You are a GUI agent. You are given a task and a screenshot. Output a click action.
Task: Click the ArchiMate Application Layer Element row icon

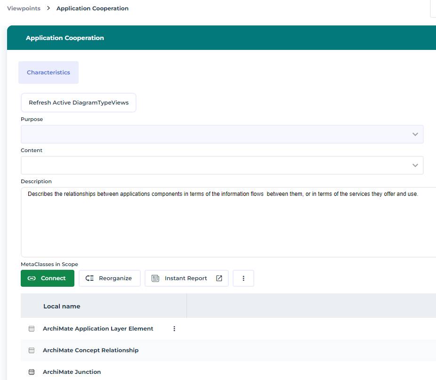click(32, 329)
